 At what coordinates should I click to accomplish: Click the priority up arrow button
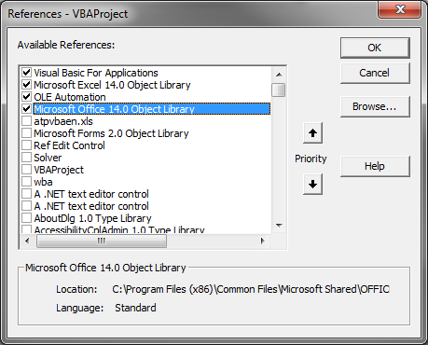click(312, 132)
